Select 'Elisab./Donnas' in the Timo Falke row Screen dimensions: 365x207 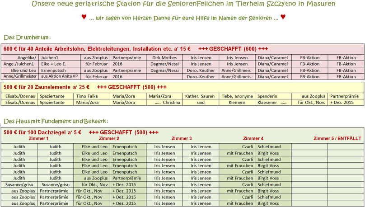pos(20,96)
